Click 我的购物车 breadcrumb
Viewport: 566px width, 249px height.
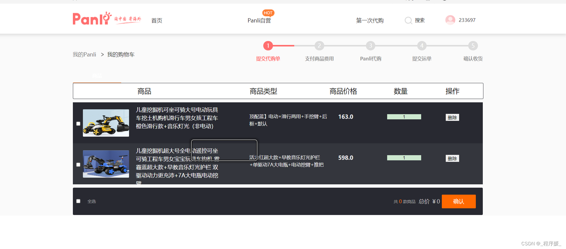click(x=121, y=55)
